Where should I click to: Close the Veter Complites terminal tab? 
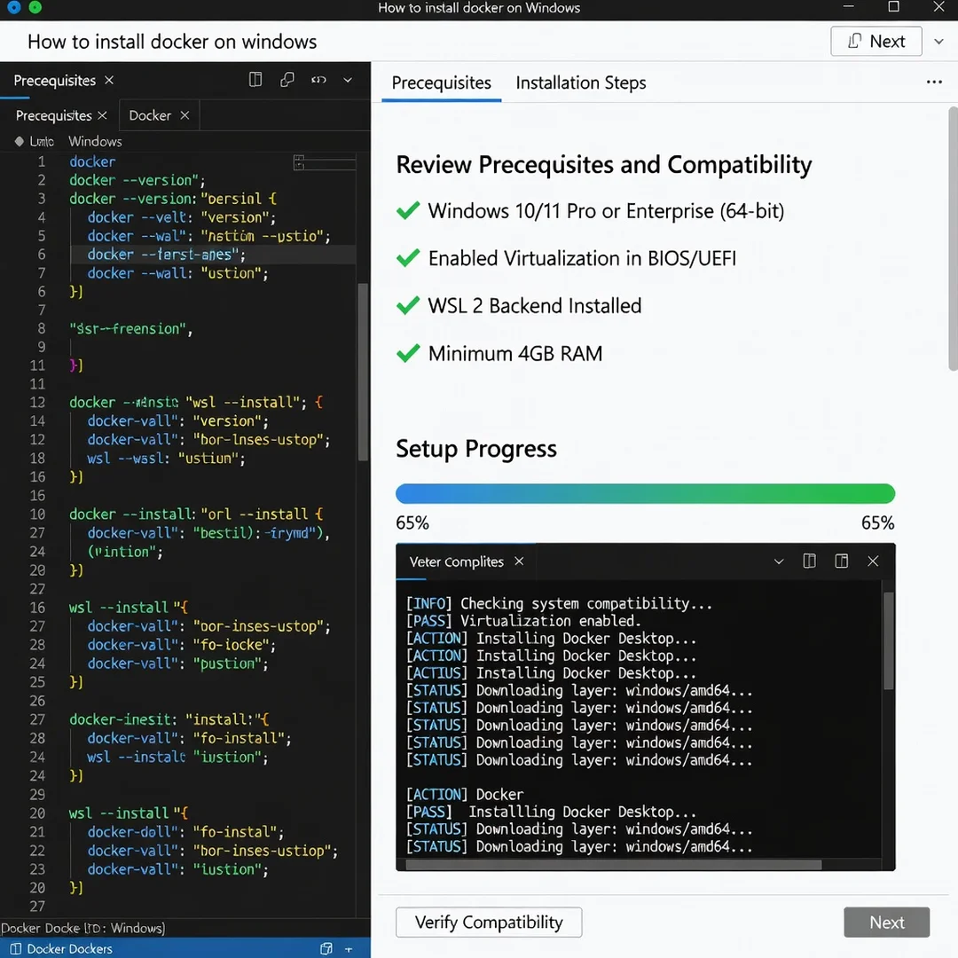[x=519, y=561]
